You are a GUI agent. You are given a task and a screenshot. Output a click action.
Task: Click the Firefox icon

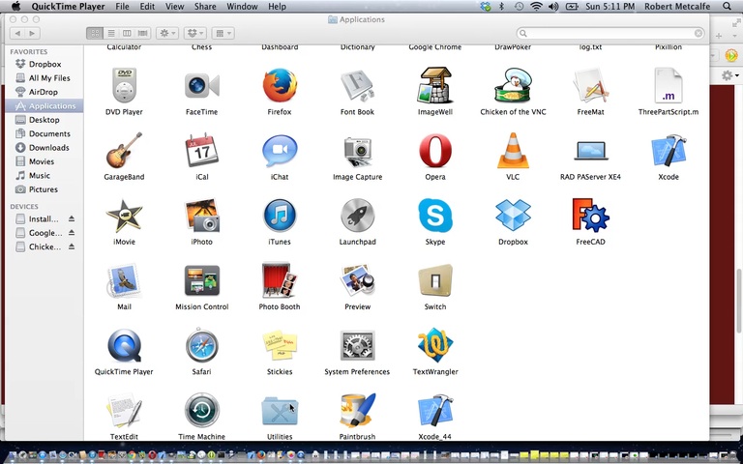click(x=280, y=86)
